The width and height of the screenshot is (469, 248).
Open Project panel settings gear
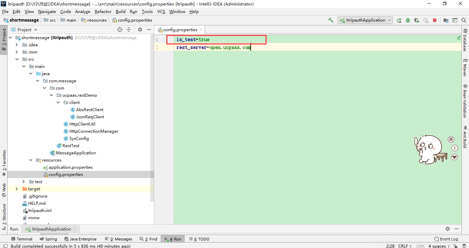(140, 29)
